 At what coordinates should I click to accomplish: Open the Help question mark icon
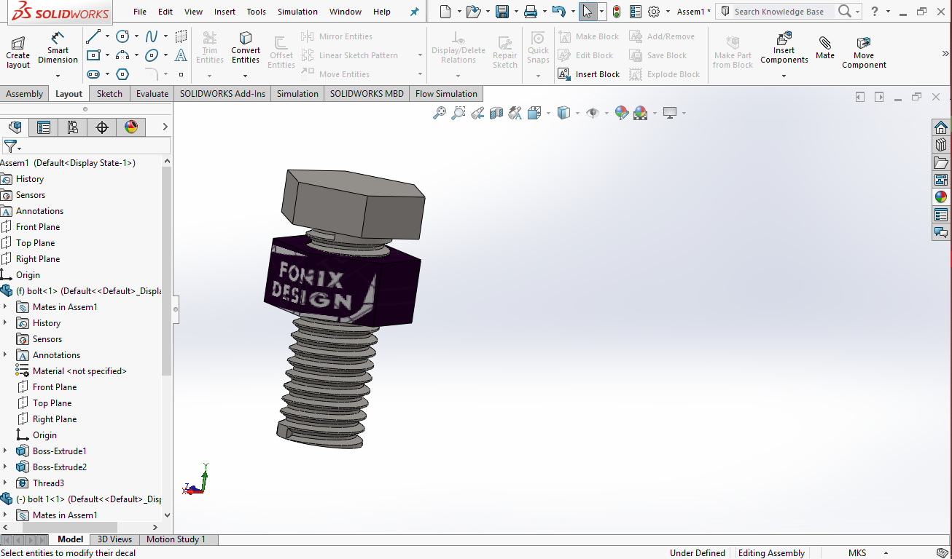pos(875,12)
